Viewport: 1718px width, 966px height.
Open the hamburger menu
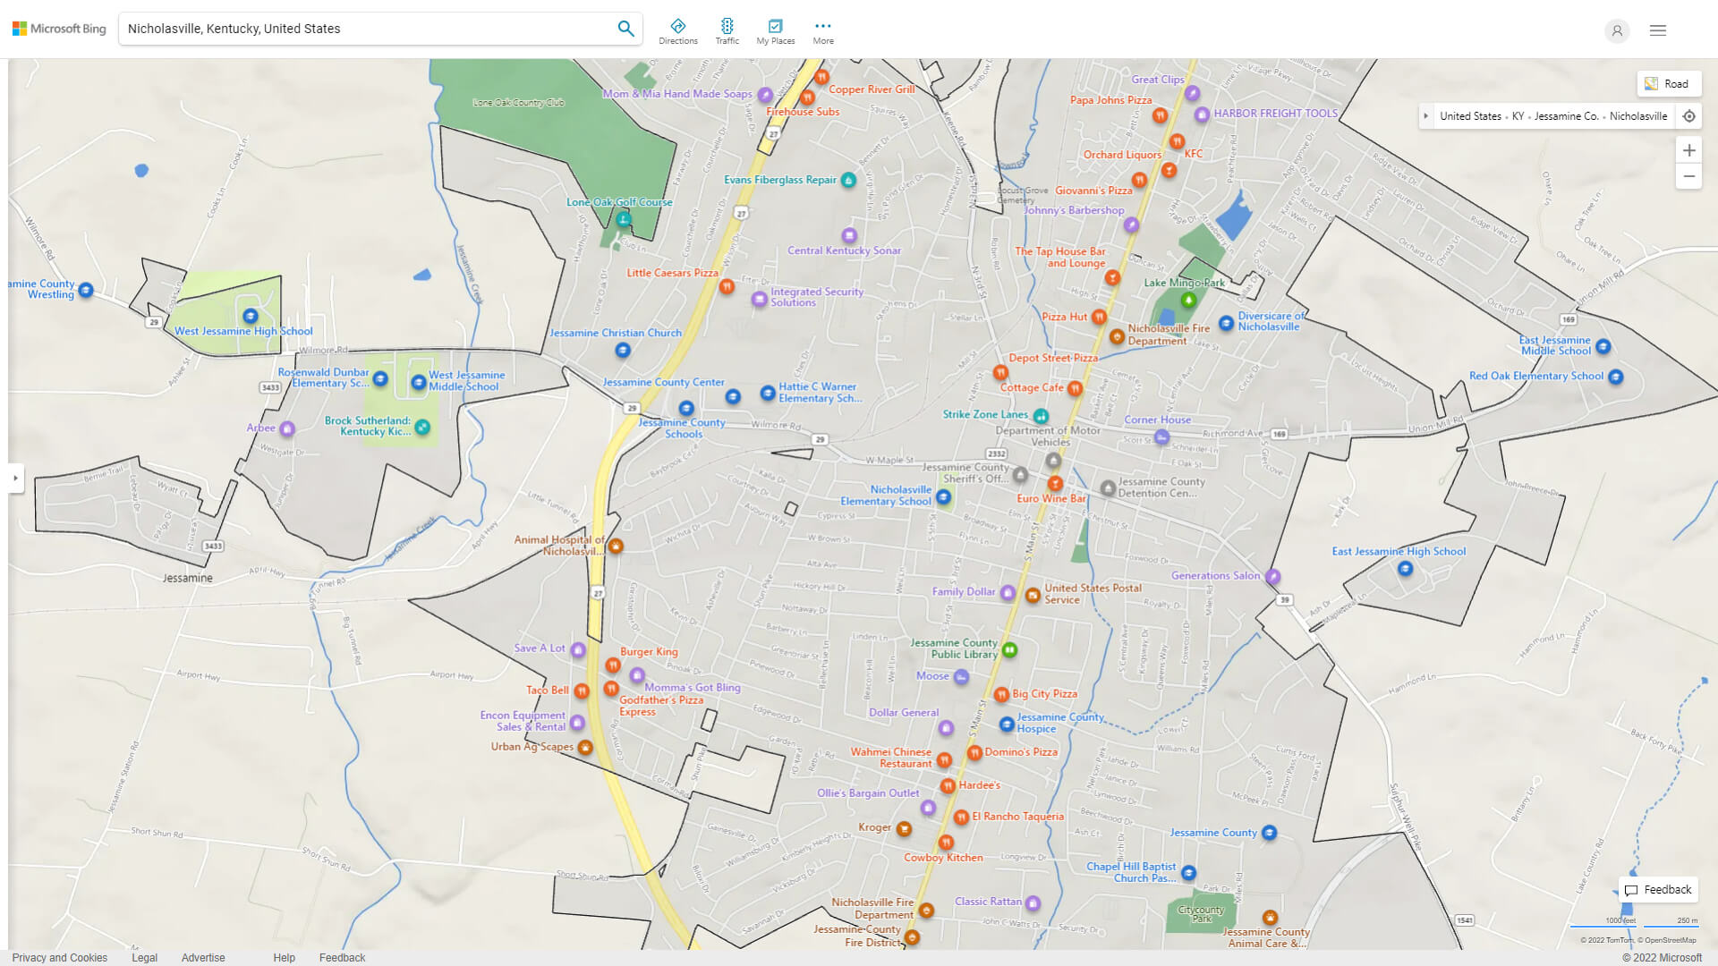[x=1657, y=30]
